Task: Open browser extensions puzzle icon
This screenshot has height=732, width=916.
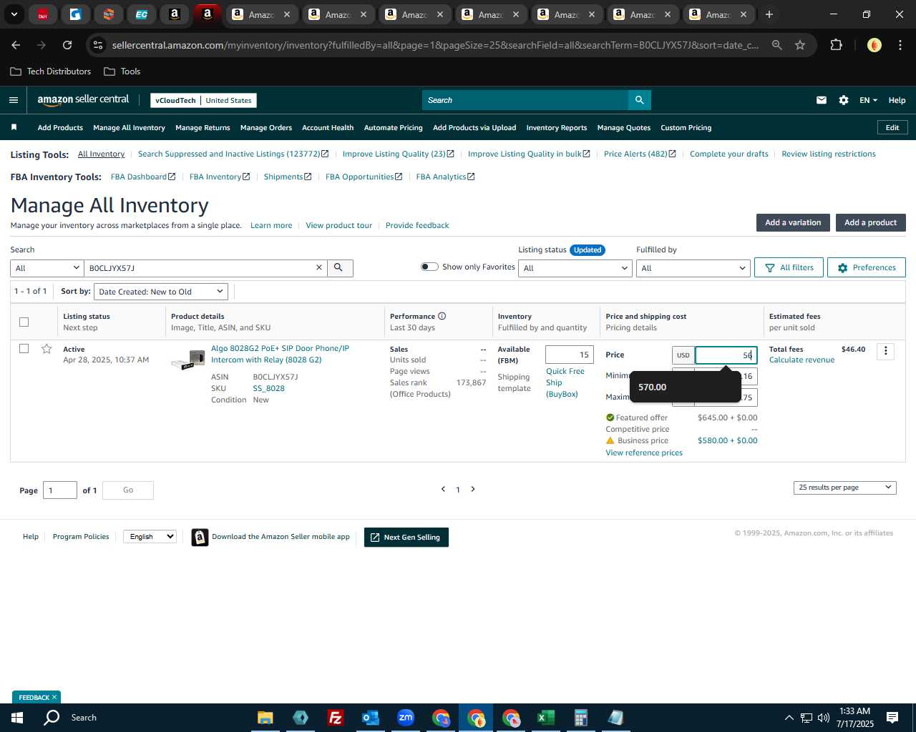Action: click(836, 45)
